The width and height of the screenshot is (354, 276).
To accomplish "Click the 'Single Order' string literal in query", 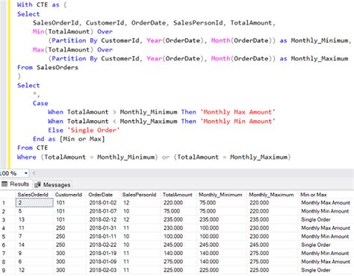I will click(93, 131).
